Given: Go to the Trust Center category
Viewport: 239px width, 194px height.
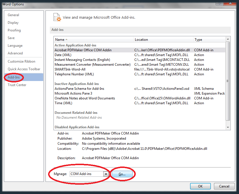Looking at the screenshot, I should (x=17, y=85).
